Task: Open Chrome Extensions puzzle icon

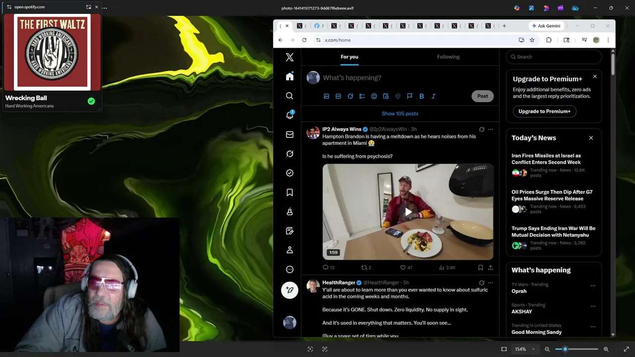Action: tap(549, 40)
